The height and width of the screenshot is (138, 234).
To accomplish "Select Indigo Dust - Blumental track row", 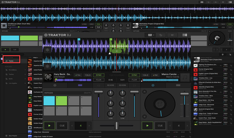I will point(110,132).
